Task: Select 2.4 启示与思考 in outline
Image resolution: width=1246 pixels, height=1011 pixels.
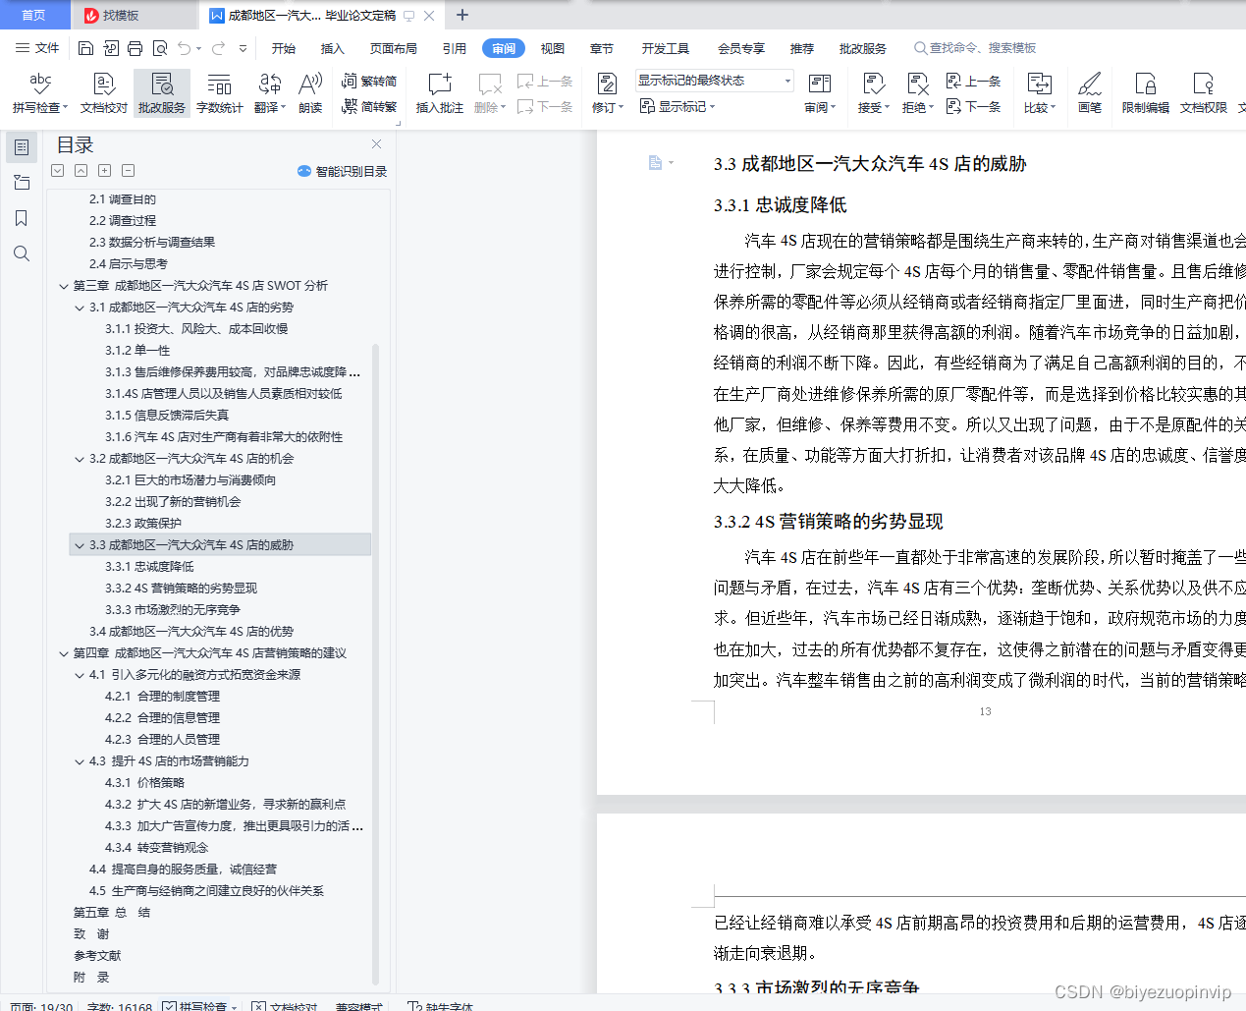Action: click(129, 264)
